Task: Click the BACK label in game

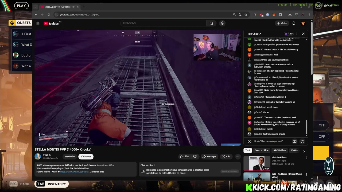Action: [x=25, y=184]
